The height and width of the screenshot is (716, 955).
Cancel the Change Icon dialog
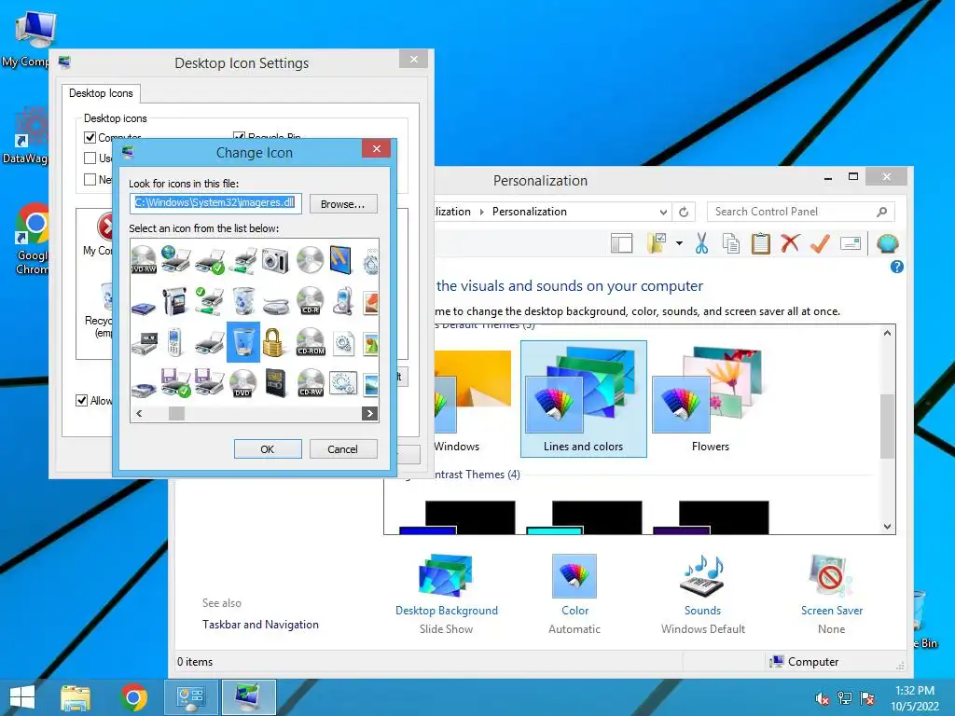[343, 449]
